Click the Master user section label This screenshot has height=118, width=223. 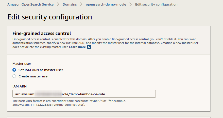(x=22, y=64)
